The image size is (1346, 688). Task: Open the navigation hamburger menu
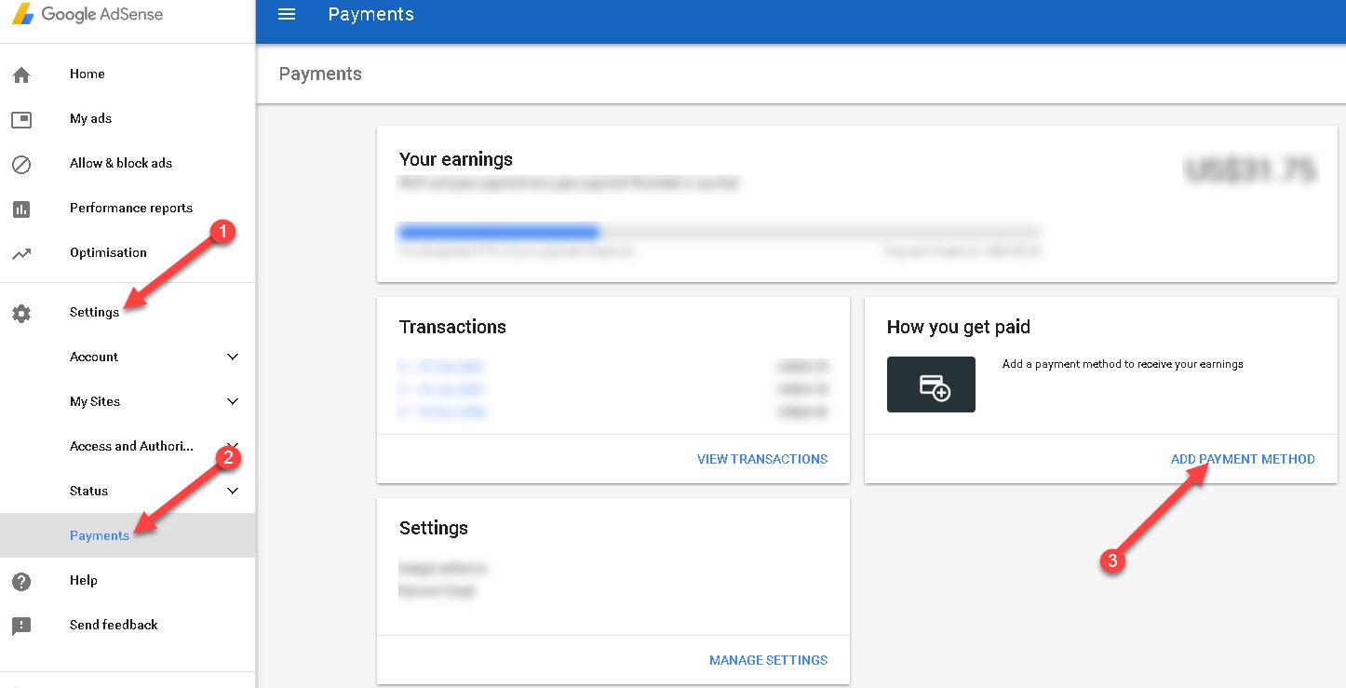coord(286,14)
